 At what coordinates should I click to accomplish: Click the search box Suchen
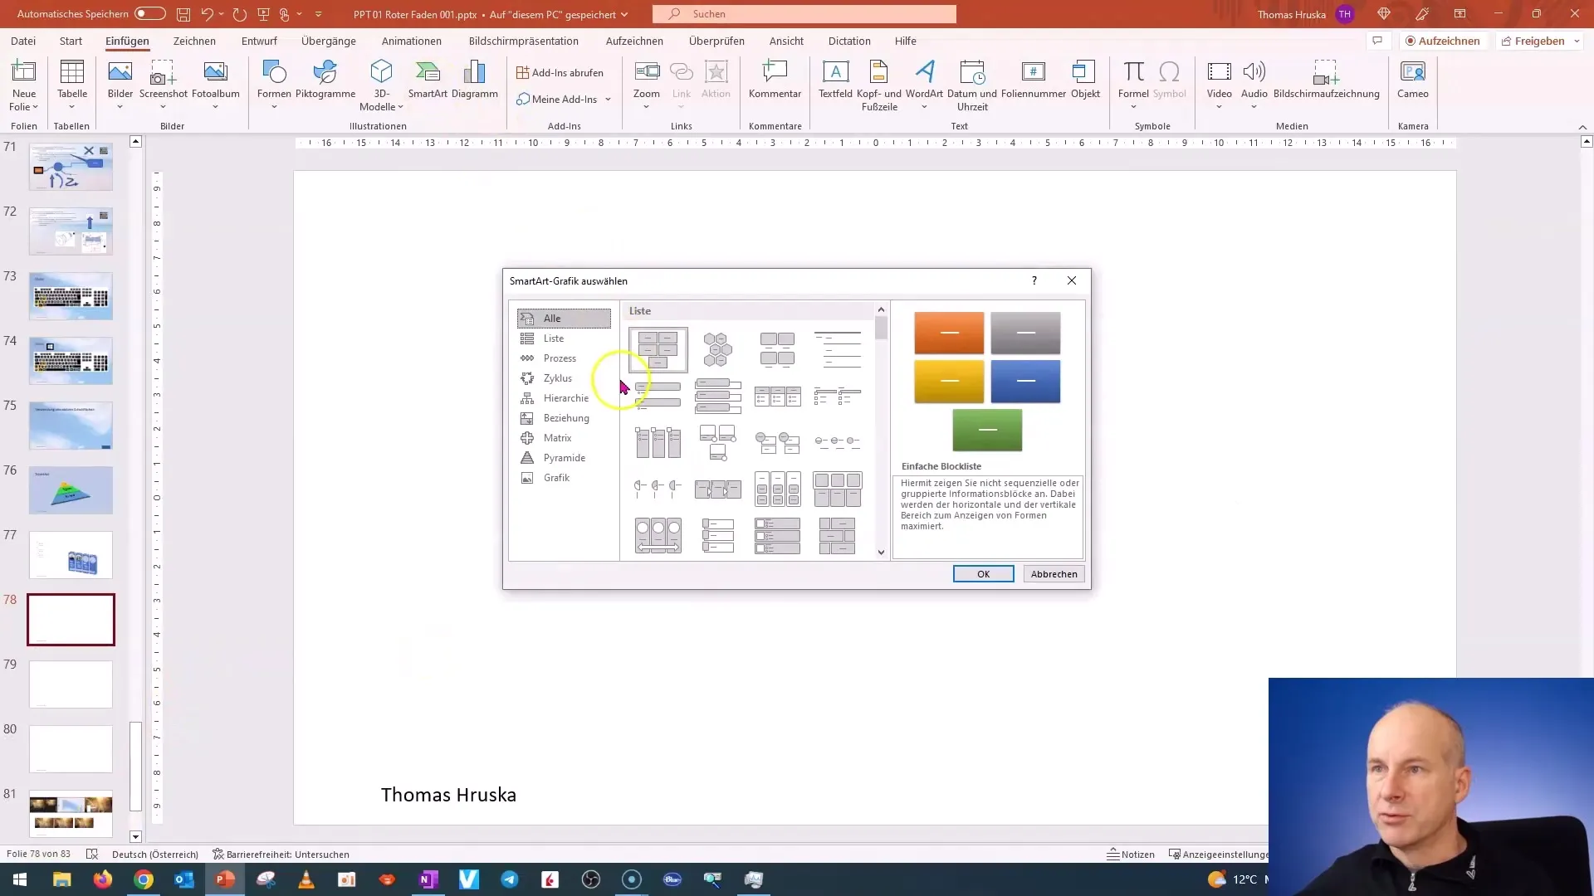click(x=804, y=14)
